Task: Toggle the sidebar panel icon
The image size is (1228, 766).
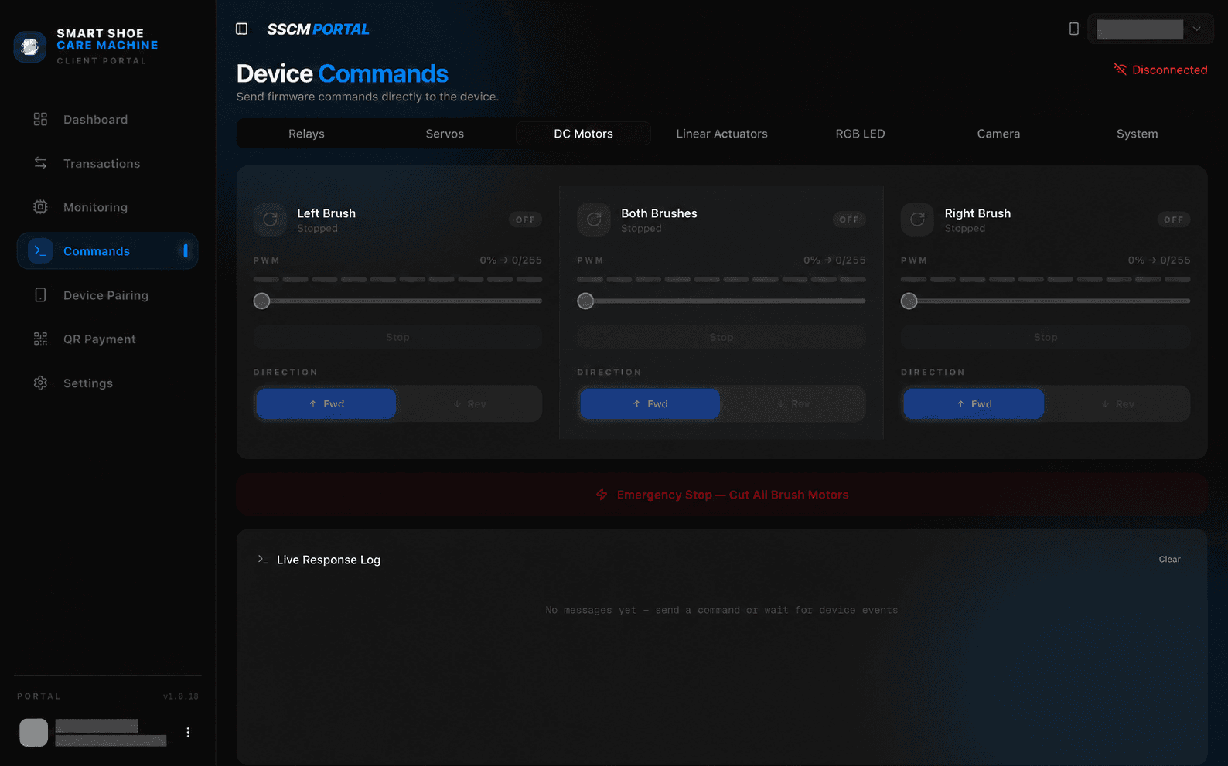Action: pos(241,29)
